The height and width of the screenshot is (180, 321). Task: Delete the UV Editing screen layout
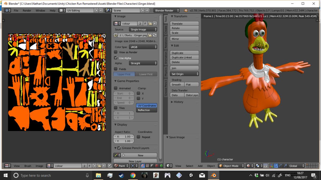101,10
